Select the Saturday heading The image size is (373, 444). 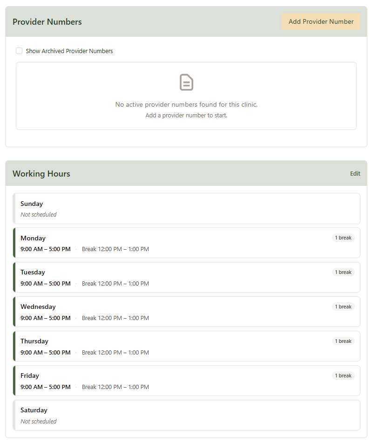34,410
